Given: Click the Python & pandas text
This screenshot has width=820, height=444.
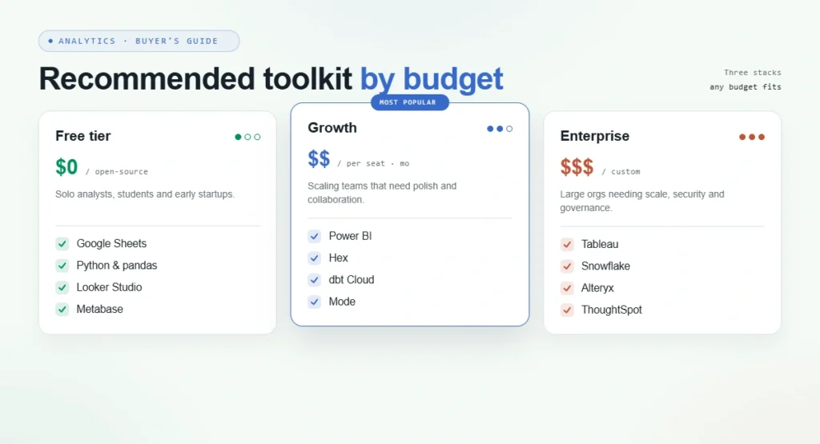Looking at the screenshot, I should [117, 266].
